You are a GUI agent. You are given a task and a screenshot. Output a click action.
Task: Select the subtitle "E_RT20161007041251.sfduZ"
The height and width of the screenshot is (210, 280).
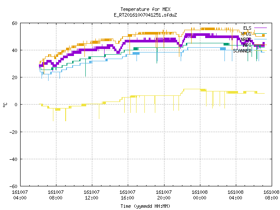[x=145, y=15]
